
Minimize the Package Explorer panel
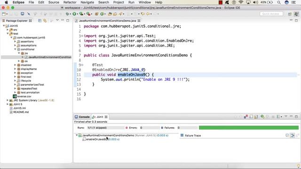[63, 20]
